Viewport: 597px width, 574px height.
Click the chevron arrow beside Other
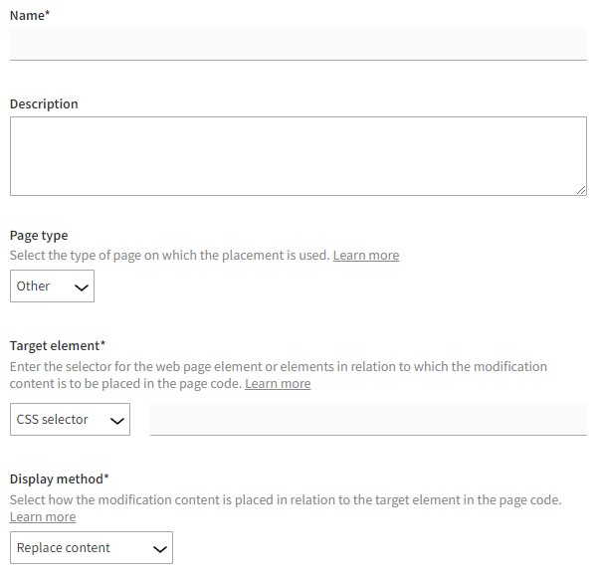(82, 287)
